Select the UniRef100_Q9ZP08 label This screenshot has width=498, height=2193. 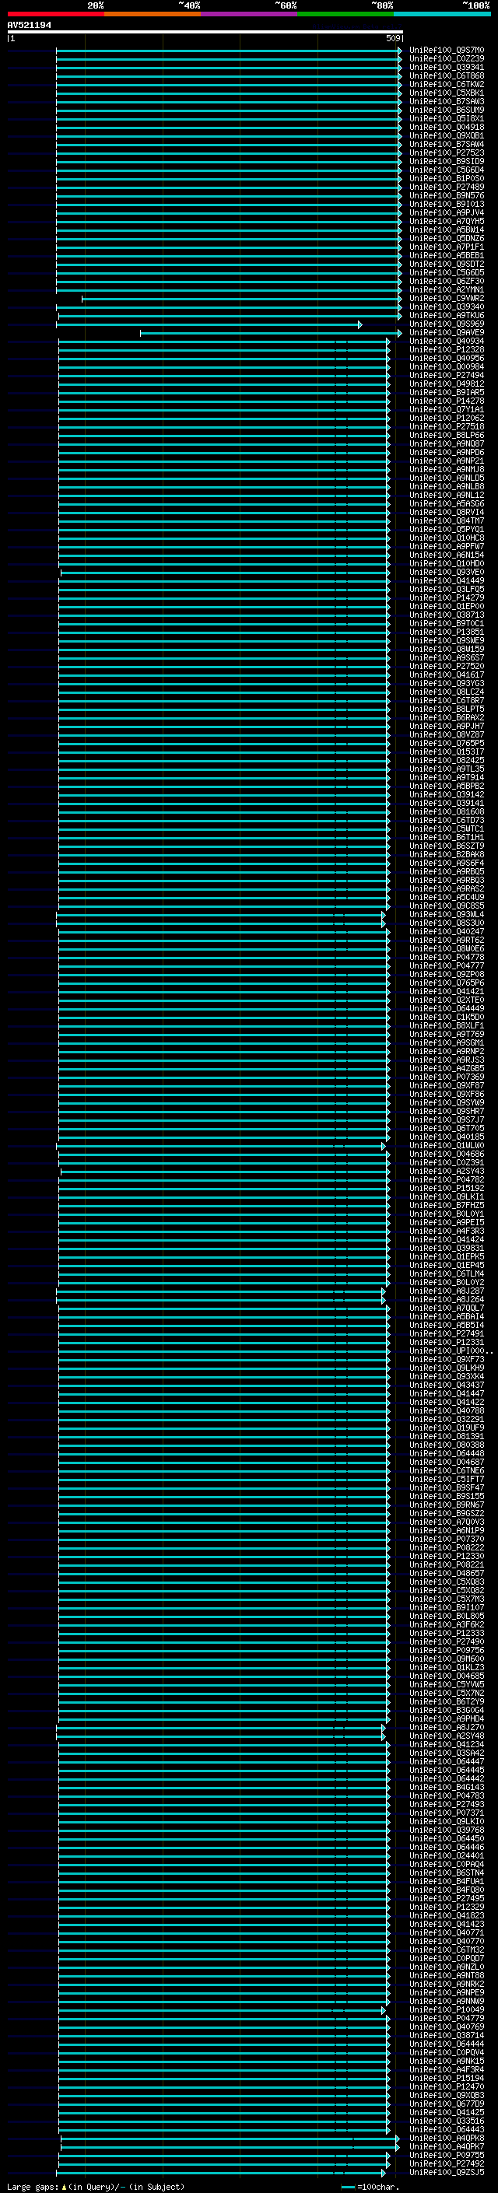click(447, 974)
